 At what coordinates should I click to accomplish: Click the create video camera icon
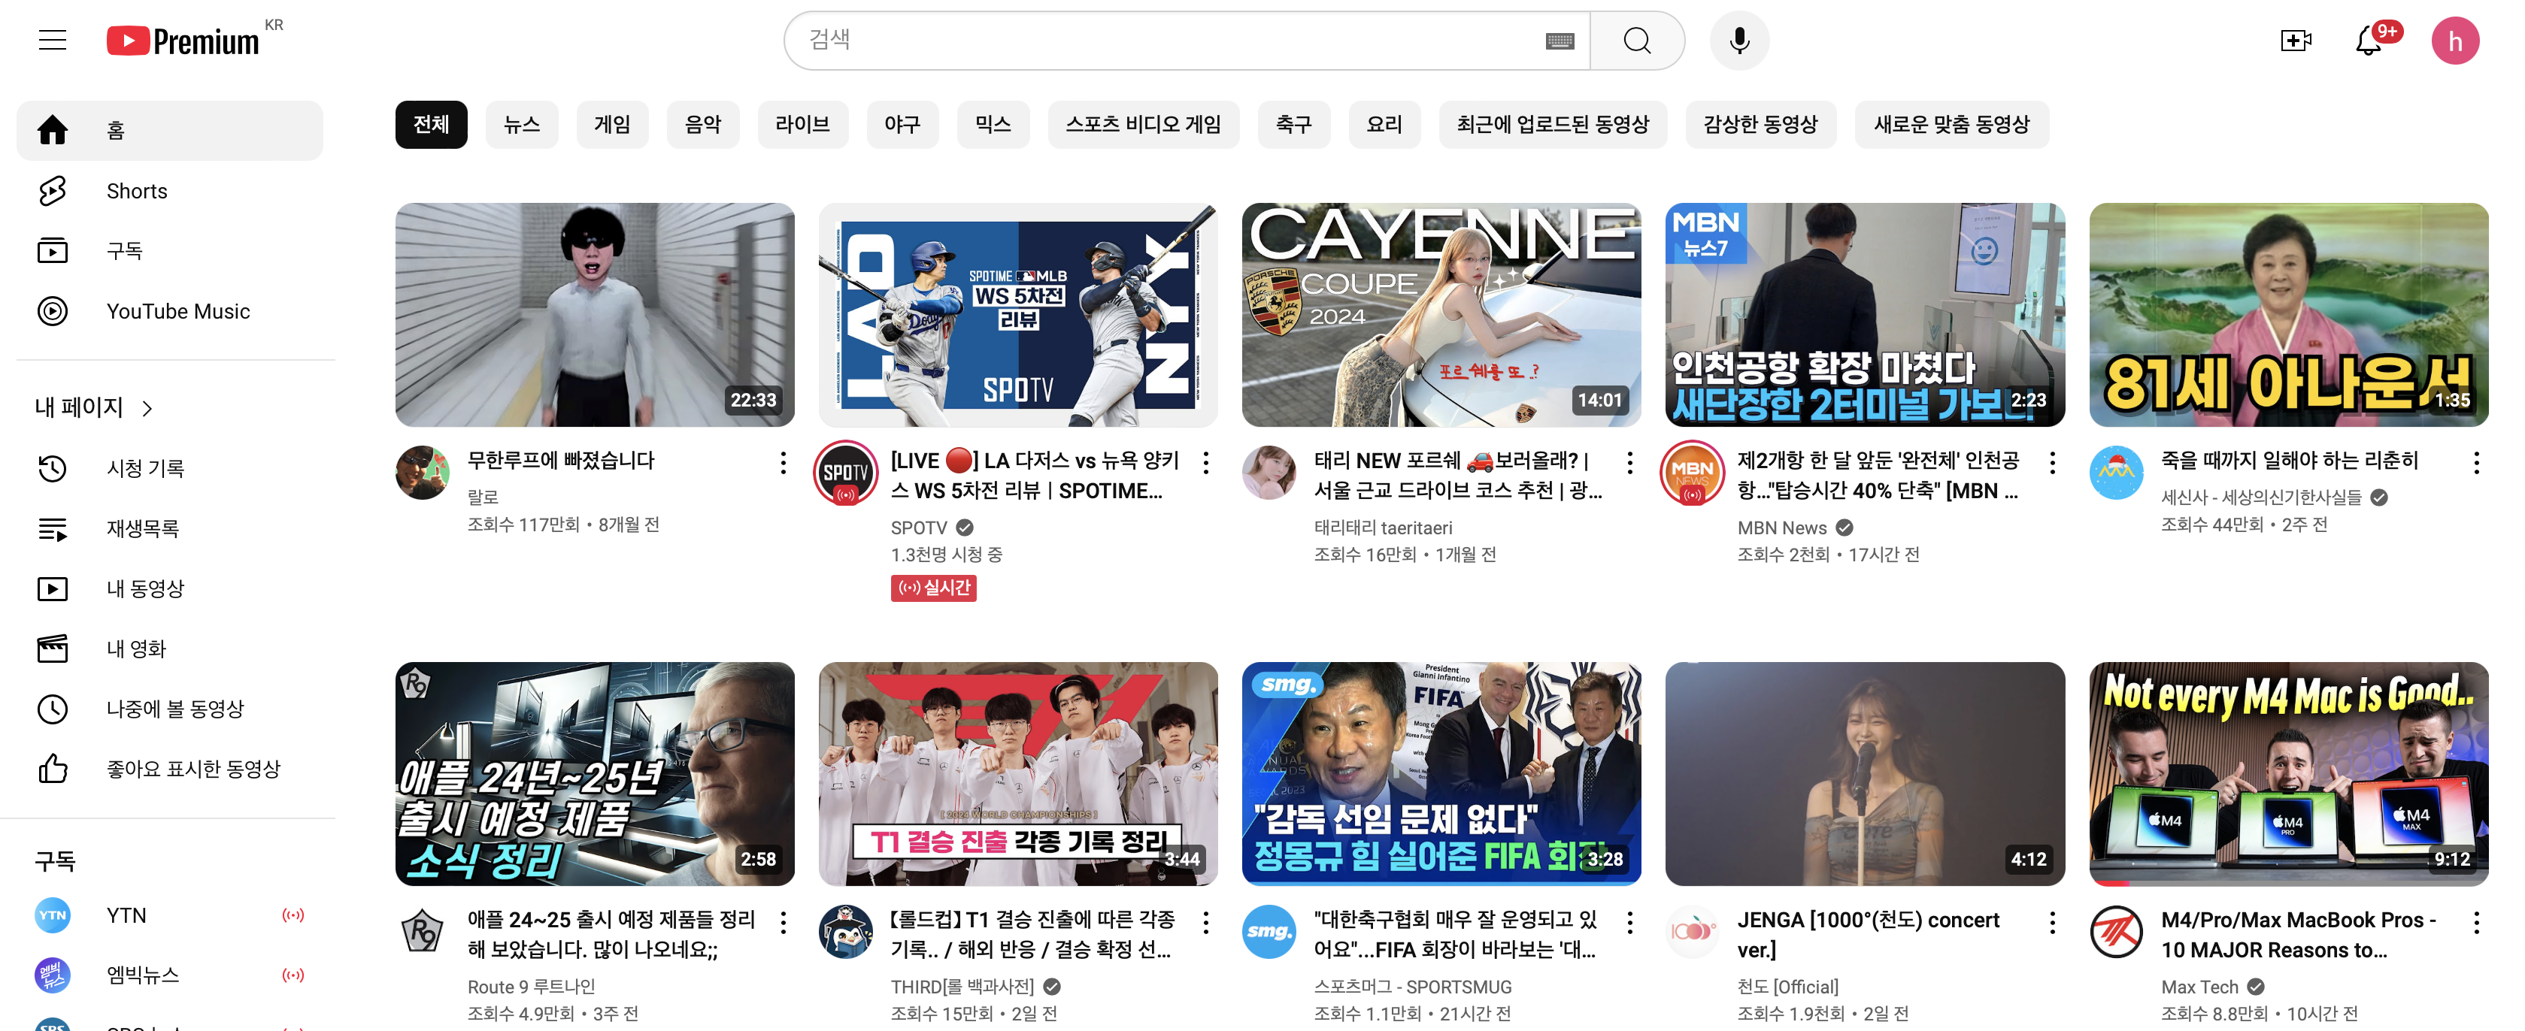2295,40
